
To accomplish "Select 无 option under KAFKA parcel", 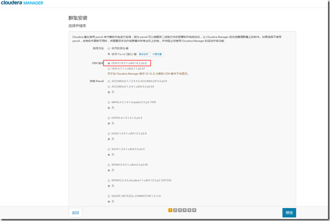I will pos(109,124).
